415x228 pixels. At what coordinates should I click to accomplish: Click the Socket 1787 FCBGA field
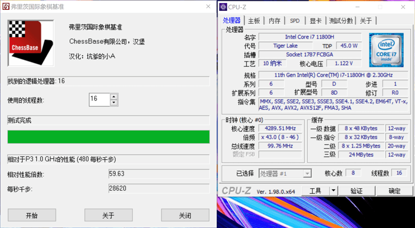[x=310, y=55]
